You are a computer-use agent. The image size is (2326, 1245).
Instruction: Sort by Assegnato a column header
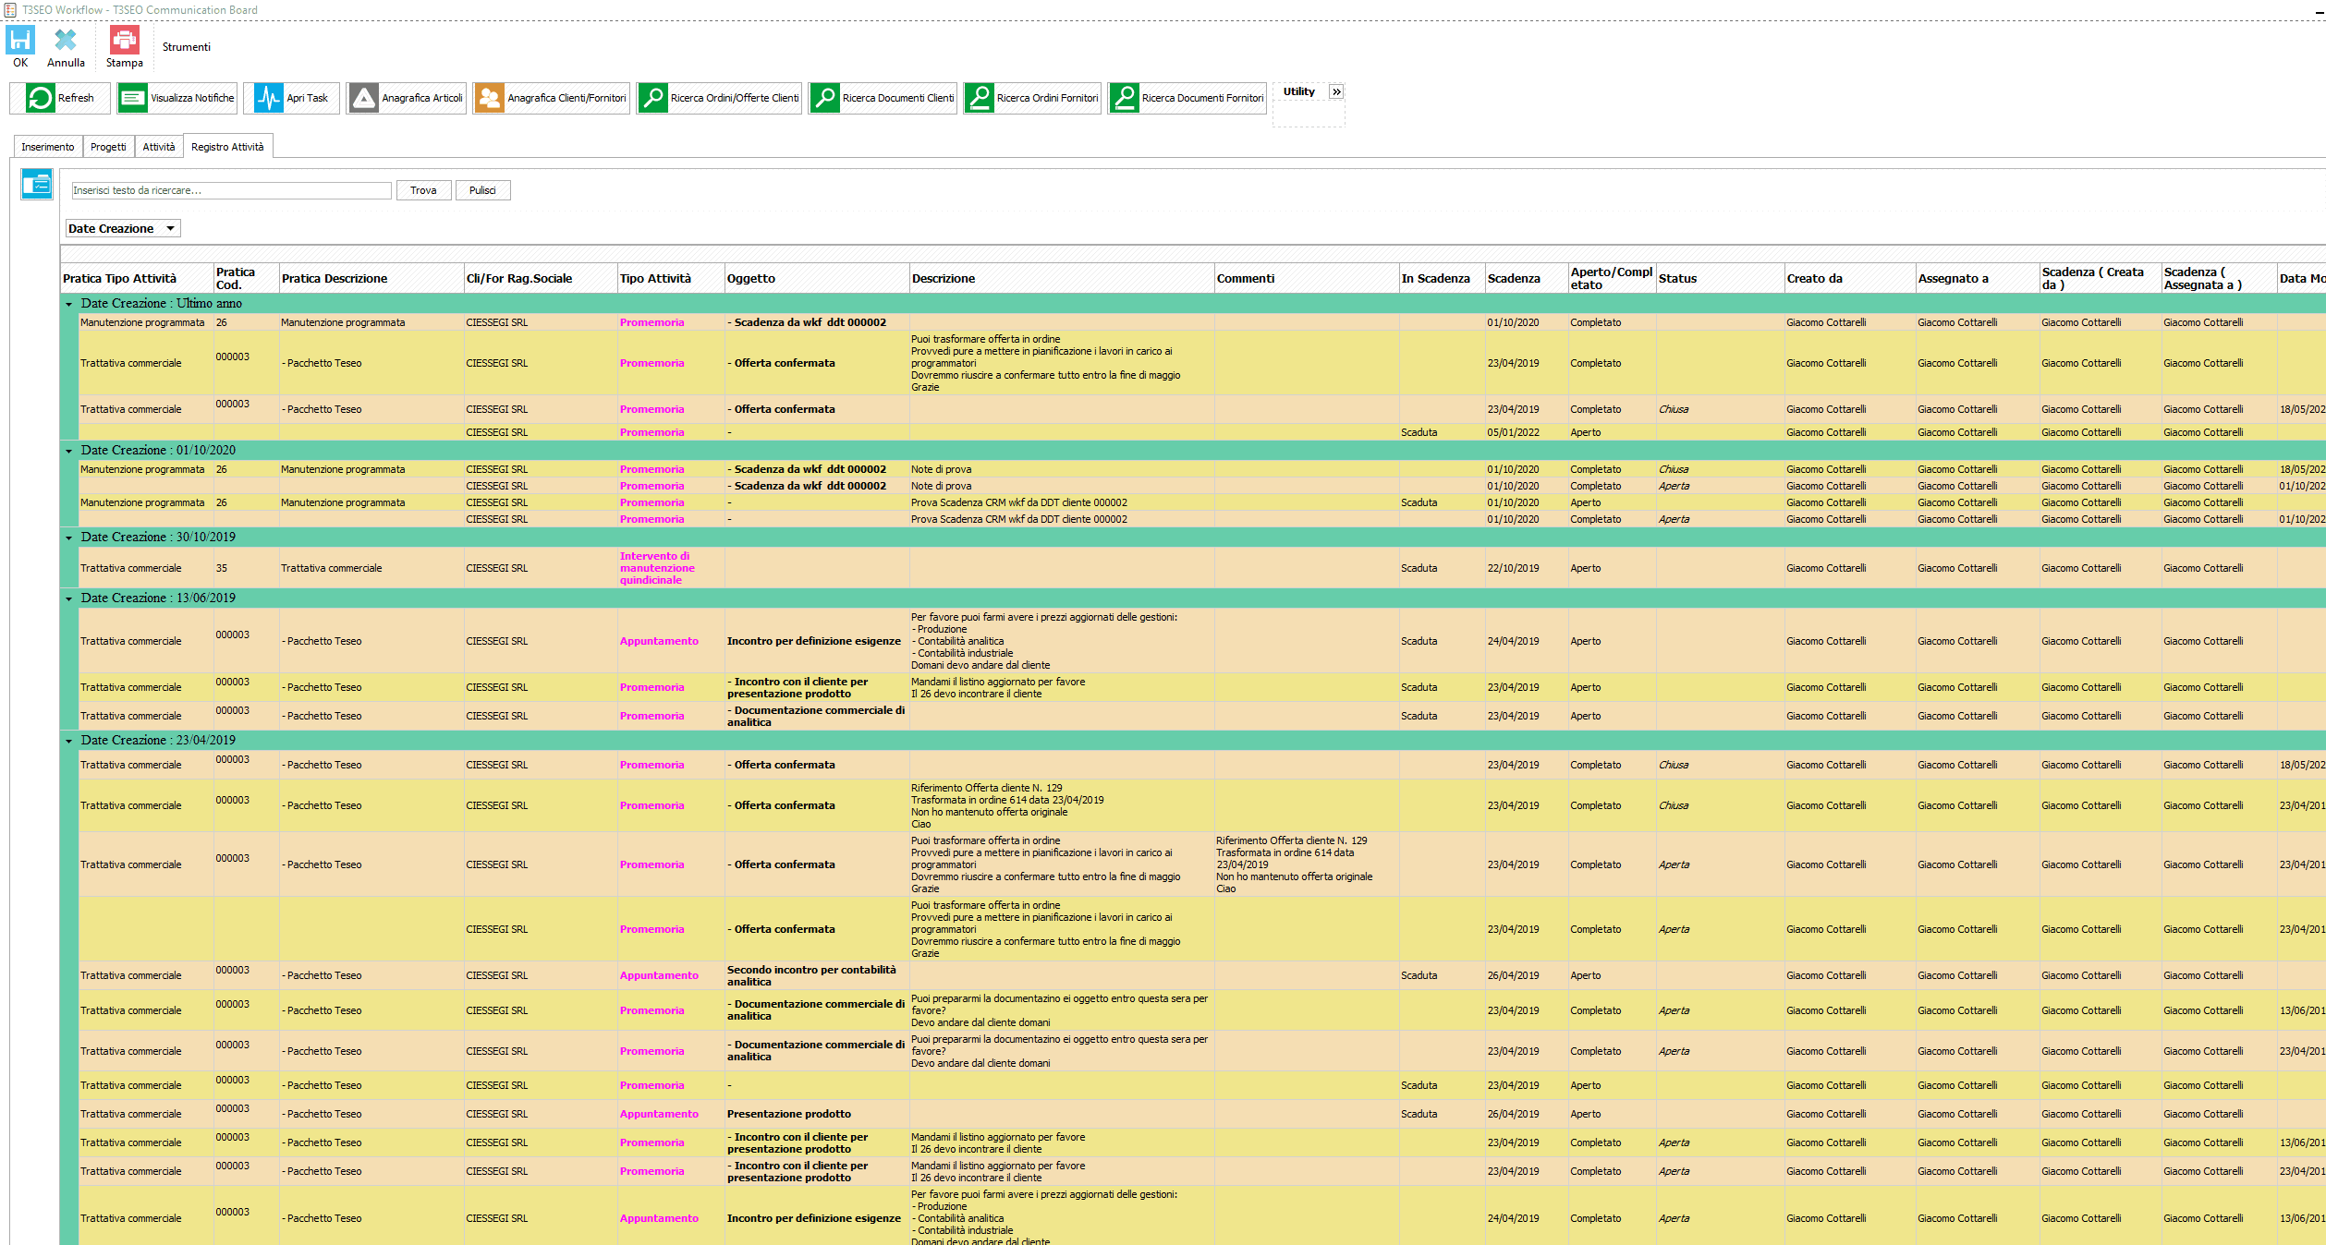pos(1978,278)
